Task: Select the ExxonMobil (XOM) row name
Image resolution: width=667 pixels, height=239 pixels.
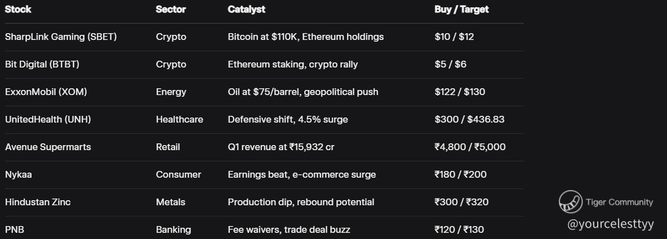Action: (x=46, y=92)
